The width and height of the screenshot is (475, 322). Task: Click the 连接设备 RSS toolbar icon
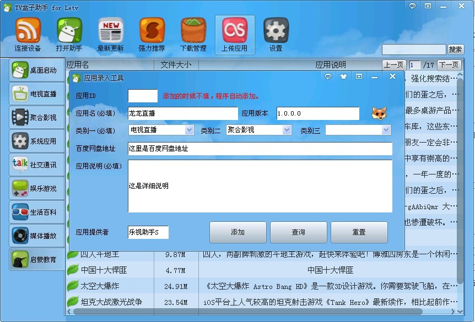pos(28,30)
